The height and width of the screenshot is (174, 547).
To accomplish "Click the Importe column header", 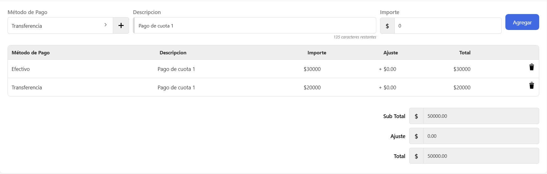I will pos(317,53).
